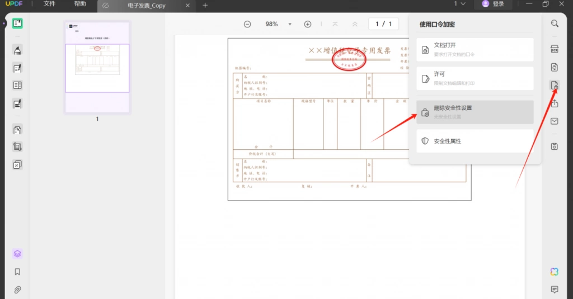
Task: Expand the zoom percentage dropdown
Action: (x=290, y=24)
